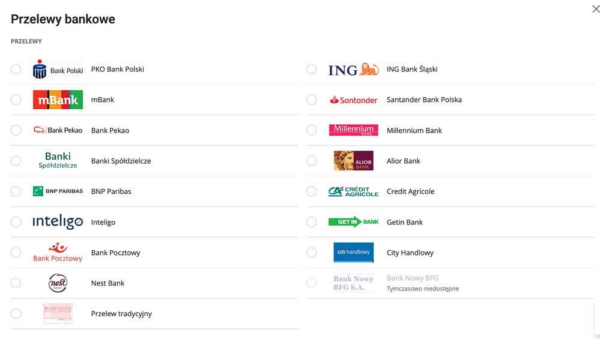This screenshot has height=339, width=600.
Task: Click the Getin Bank logo
Action: click(x=353, y=222)
